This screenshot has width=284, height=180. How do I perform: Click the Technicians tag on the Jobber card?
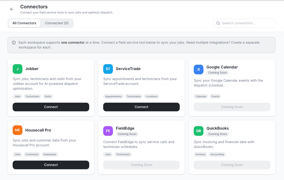(32, 96)
